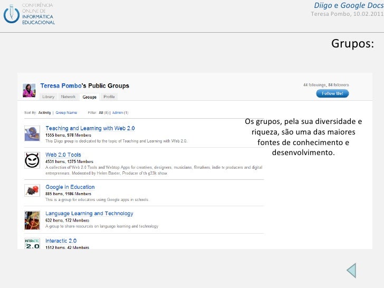Open the Web 2.0 Tools group link
Viewport: 384px width, 288px height.
click(63, 155)
